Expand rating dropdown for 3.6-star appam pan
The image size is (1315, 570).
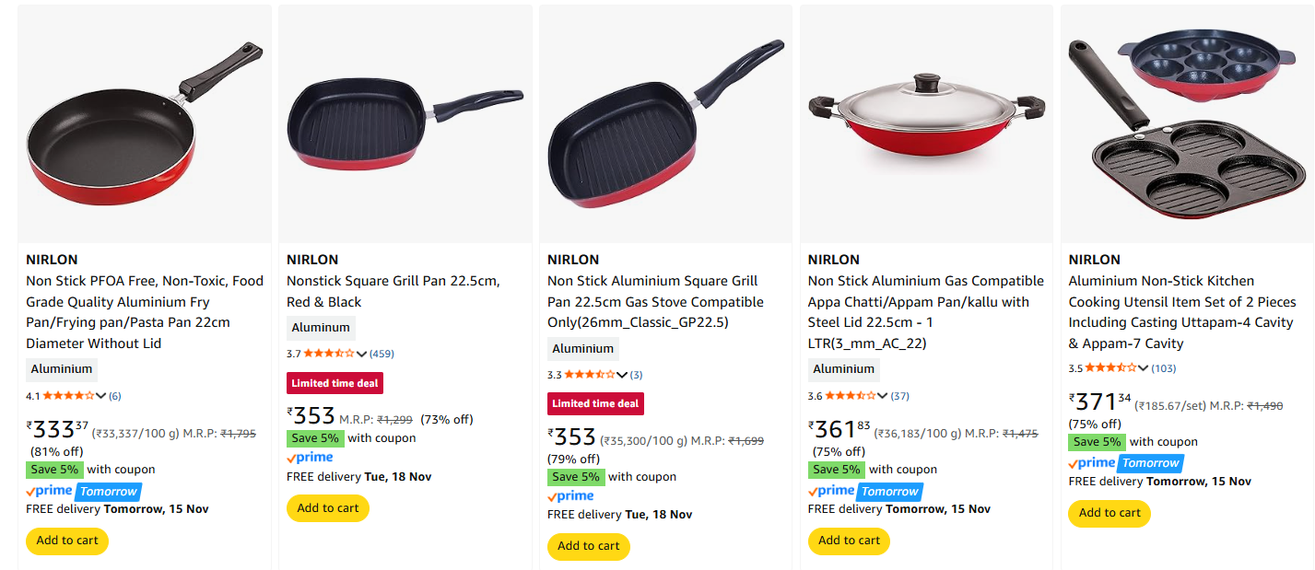[x=883, y=396]
